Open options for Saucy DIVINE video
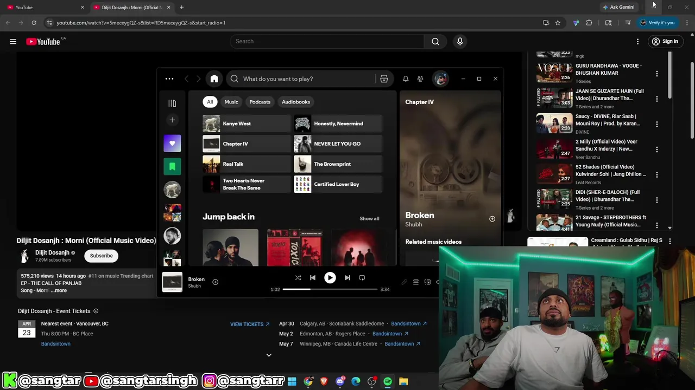695x390 pixels. [x=657, y=124]
